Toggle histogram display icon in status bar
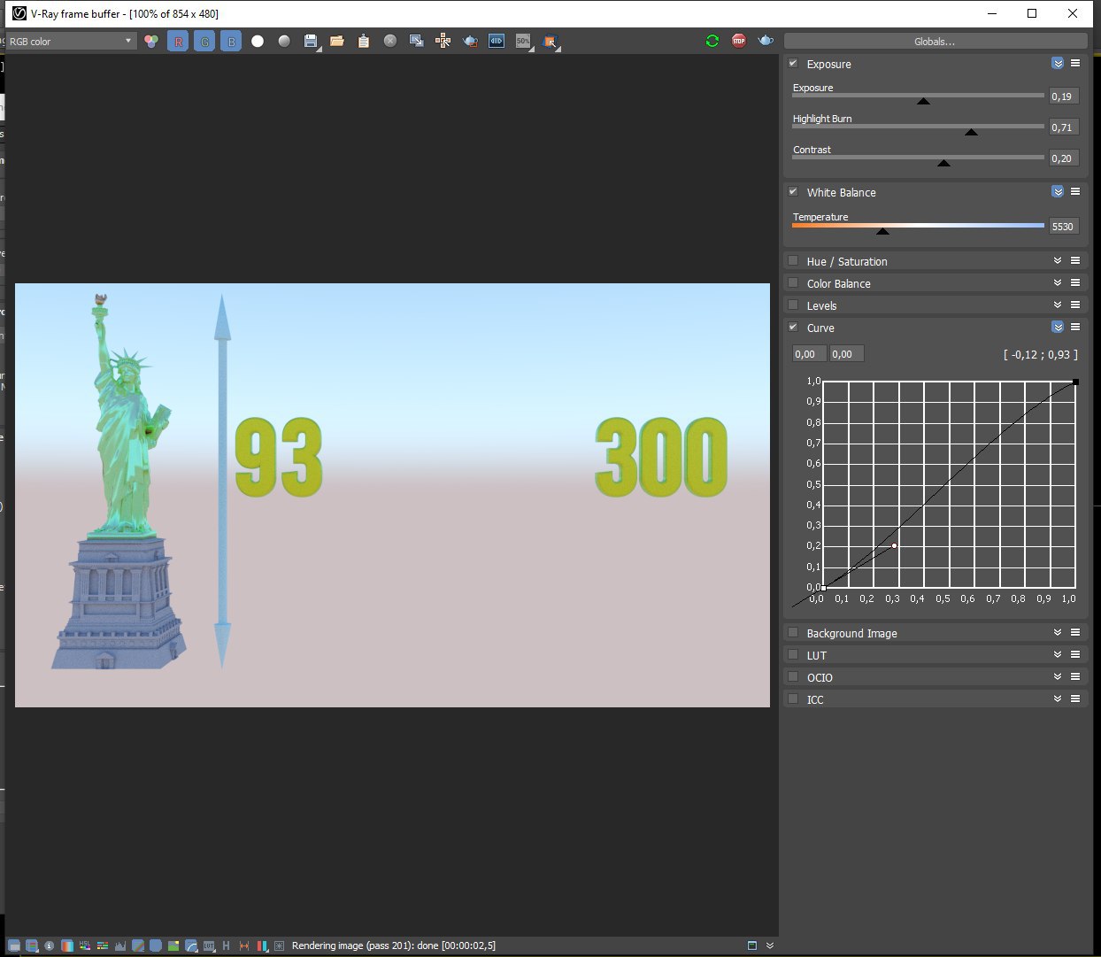 pyautogui.click(x=120, y=945)
